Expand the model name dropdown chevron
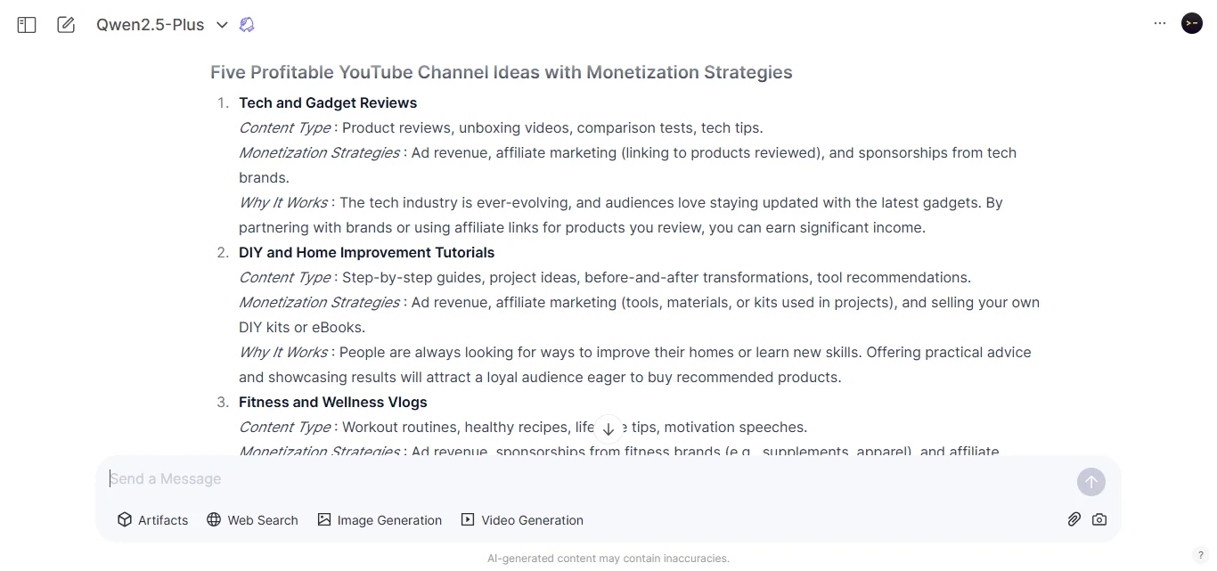The image size is (1217, 571). point(222,25)
